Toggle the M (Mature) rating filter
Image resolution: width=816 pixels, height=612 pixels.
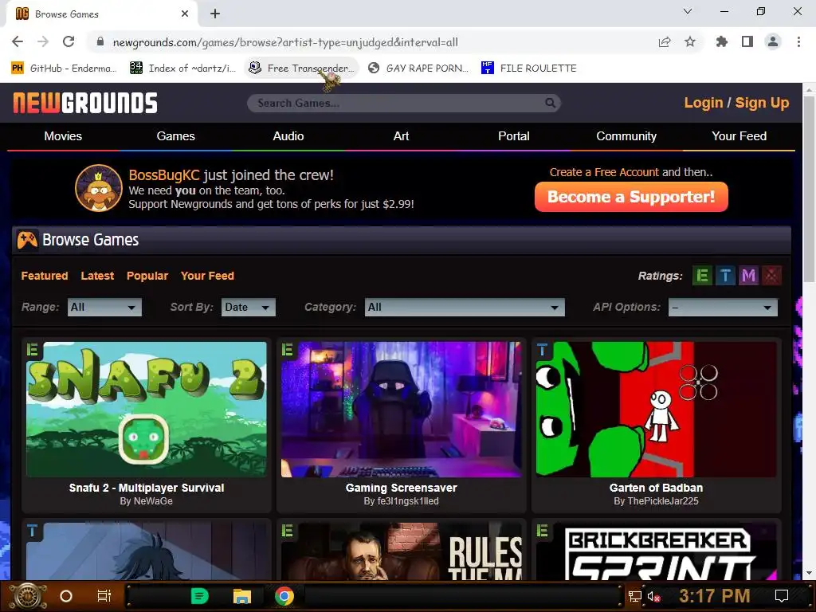[x=748, y=276]
